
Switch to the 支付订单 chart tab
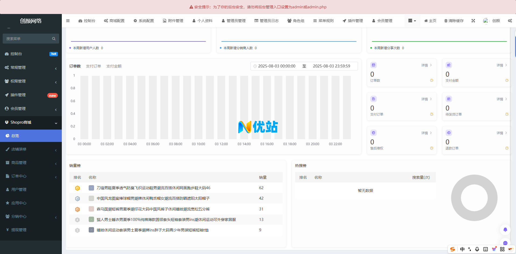coord(94,66)
